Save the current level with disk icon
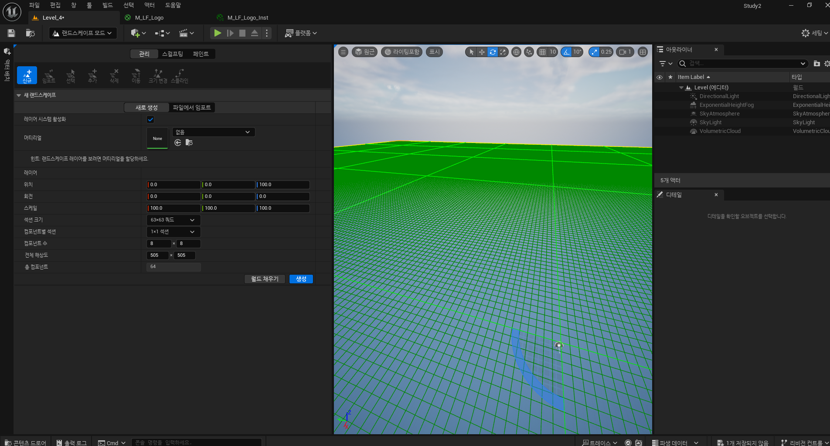Viewport: 830px width, 446px height. 11,33
